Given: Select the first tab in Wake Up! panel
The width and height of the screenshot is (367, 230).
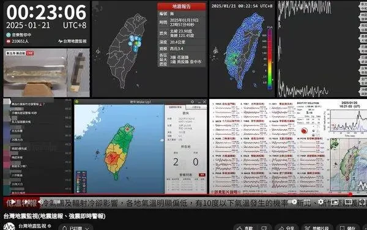Looking at the screenshot, I should (175, 107).
